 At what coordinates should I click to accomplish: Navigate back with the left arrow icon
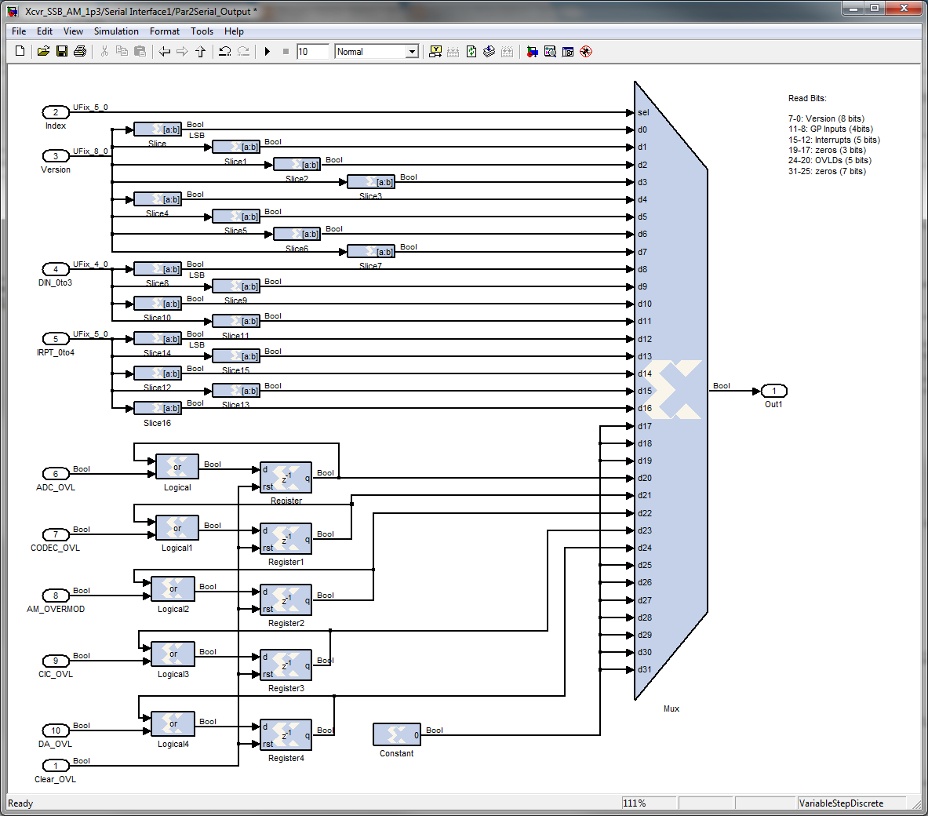pyautogui.click(x=165, y=52)
